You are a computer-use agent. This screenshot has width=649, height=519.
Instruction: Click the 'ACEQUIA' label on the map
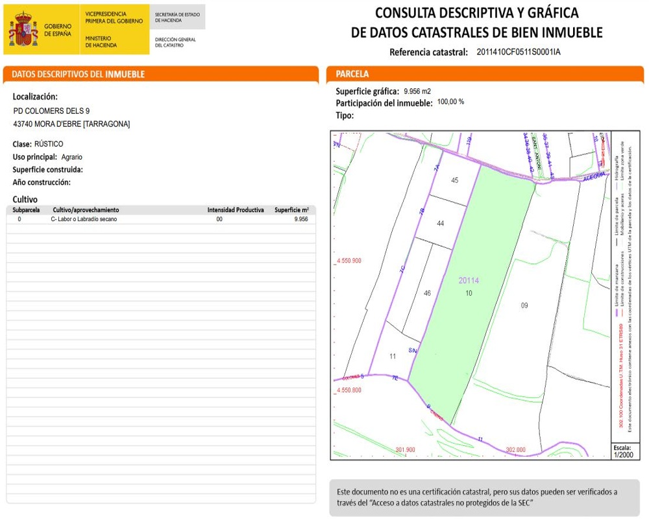[x=594, y=177]
